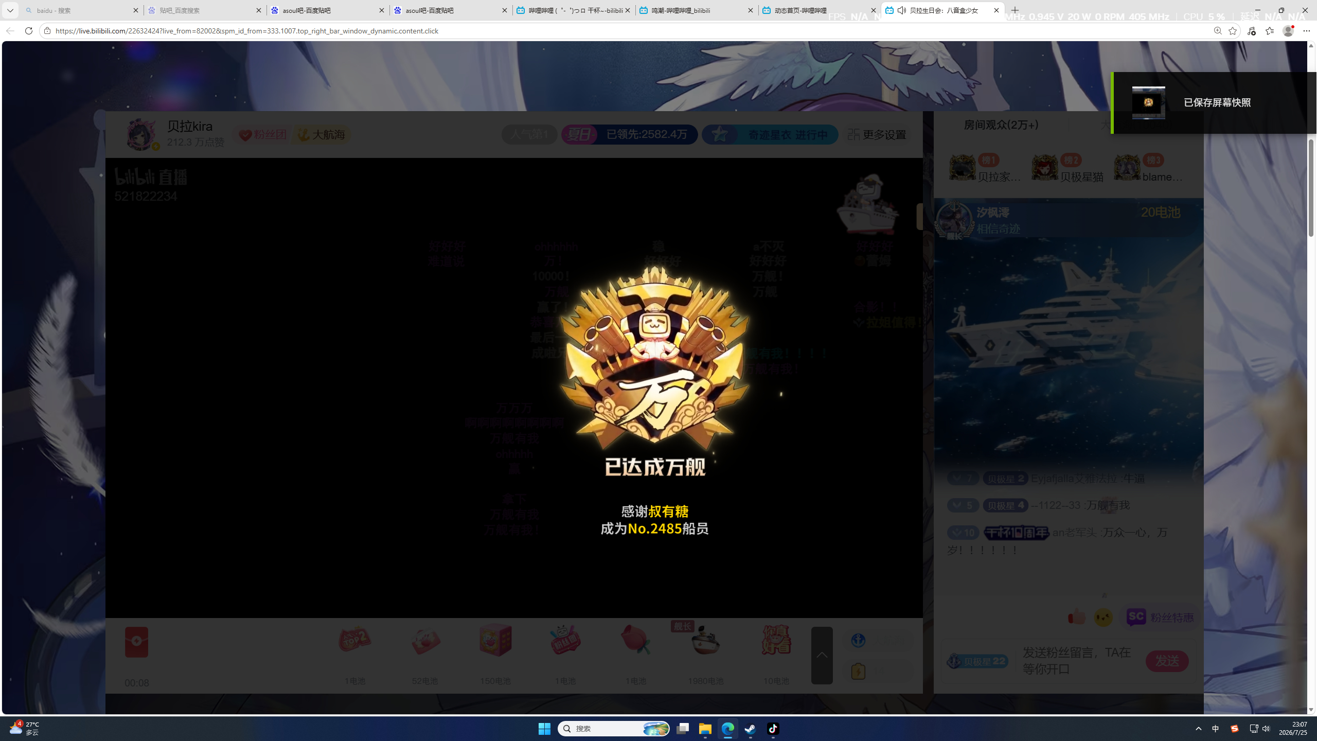The height and width of the screenshot is (741, 1317).
Task: Switch to the 动态首页-哔哩哔哩 tab
Action: pos(819,10)
